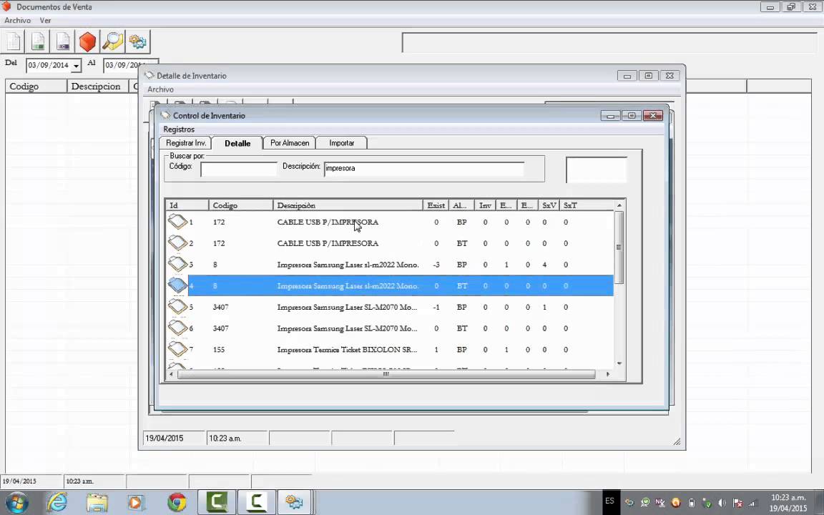Launch Windows Media Player from taskbar
Screen dimensions: 824x515
click(136, 502)
